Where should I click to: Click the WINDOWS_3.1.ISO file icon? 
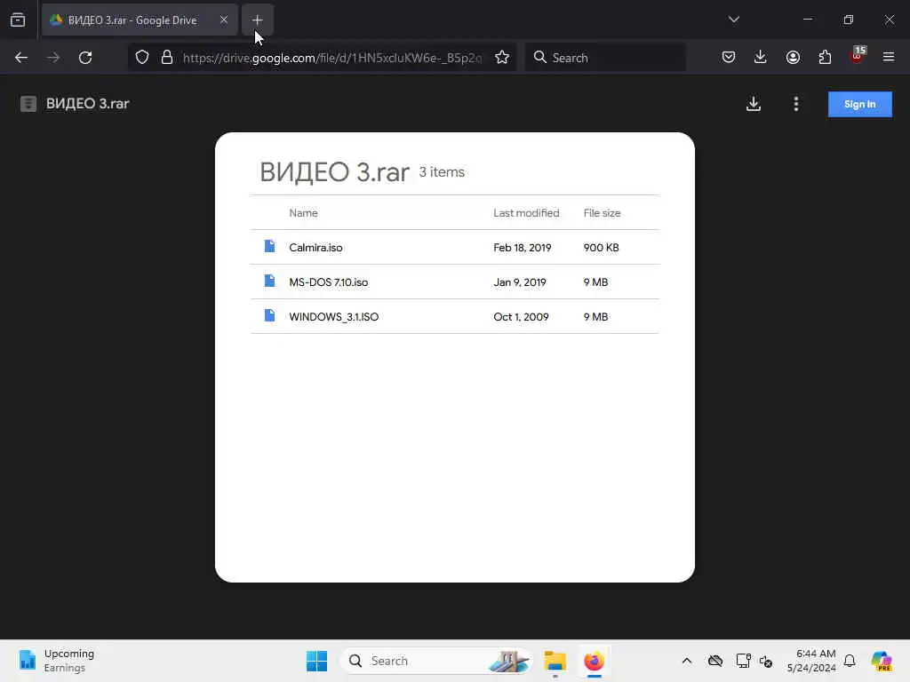pyautogui.click(x=269, y=315)
